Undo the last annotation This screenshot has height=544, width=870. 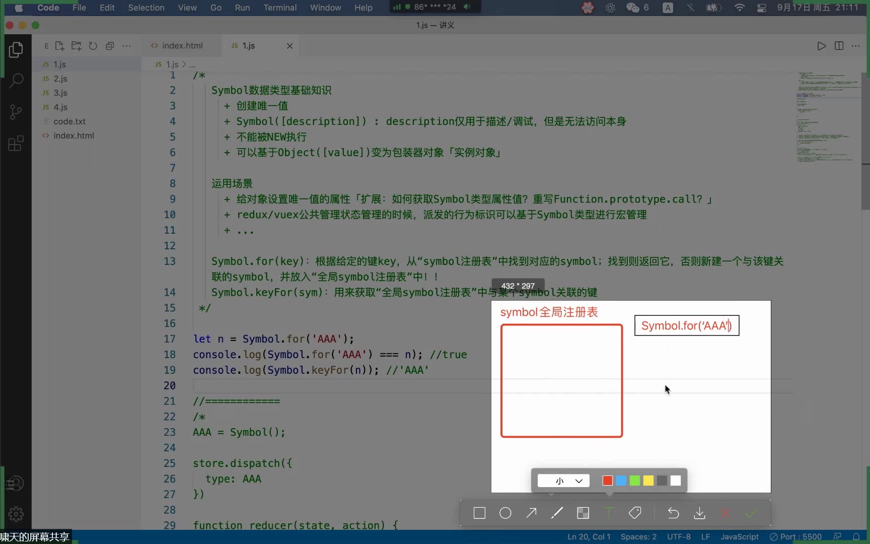673,513
